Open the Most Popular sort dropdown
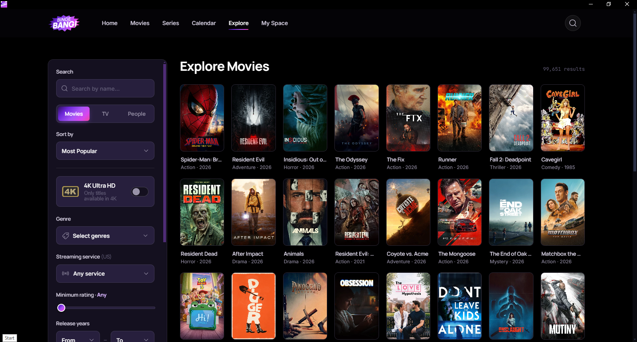The height and width of the screenshot is (342, 637). click(105, 151)
